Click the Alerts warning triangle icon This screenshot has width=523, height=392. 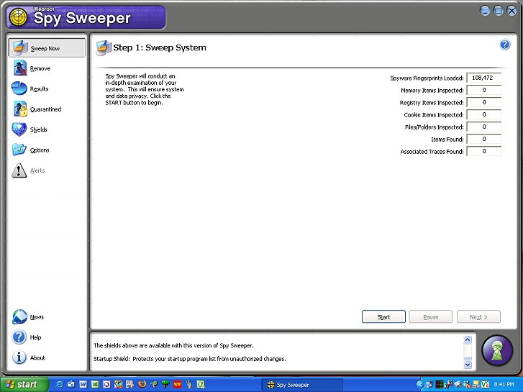coord(19,170)
